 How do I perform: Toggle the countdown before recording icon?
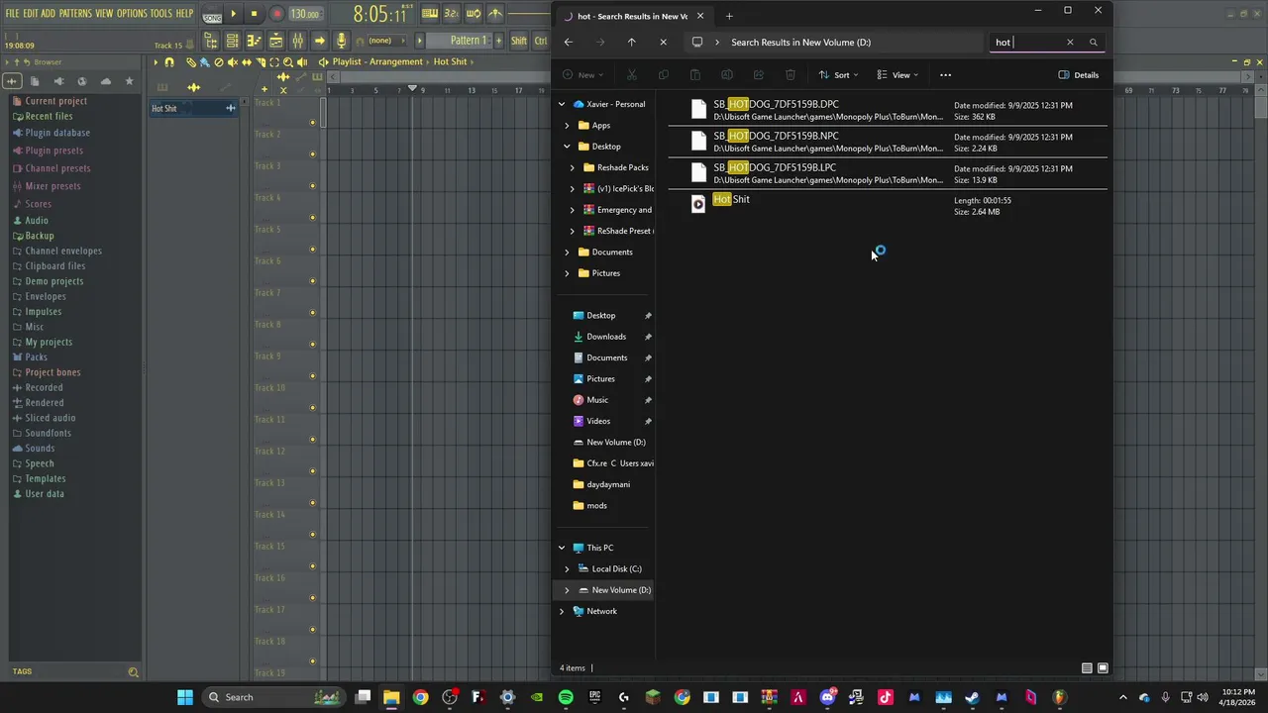(x=451, y=14)
